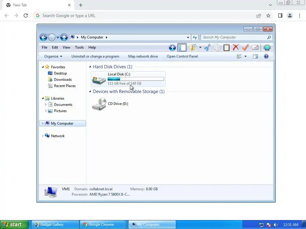This screenshot has height=229, width=306.
Task: Toggle the navigation pane toolbar button
Action: 182,47
